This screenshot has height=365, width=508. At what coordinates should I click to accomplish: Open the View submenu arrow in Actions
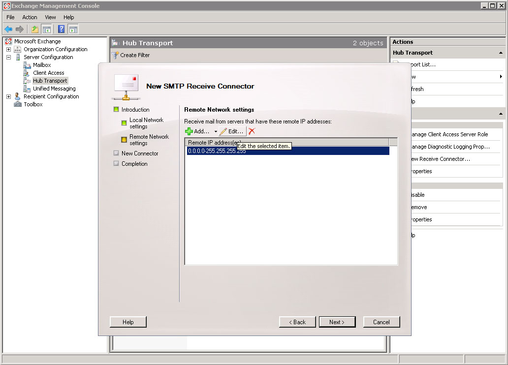pyautogui.click(x=501, y=77)
